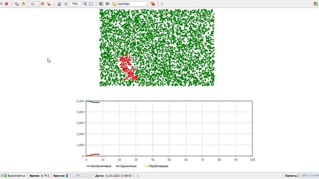
Task: Click the Переболевшие legend entry
Action: pyautogui.click(x=157, y=166)
